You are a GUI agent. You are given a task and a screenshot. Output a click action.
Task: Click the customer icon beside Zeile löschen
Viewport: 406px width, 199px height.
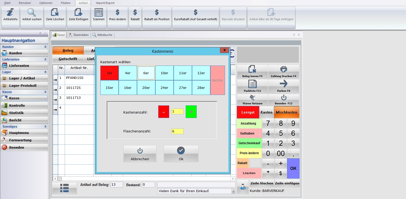point(243,187)
